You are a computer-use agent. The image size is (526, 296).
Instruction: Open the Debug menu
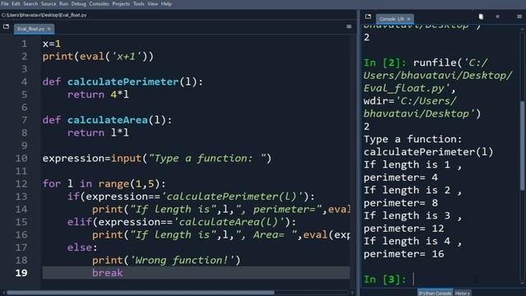coord(79,3)
